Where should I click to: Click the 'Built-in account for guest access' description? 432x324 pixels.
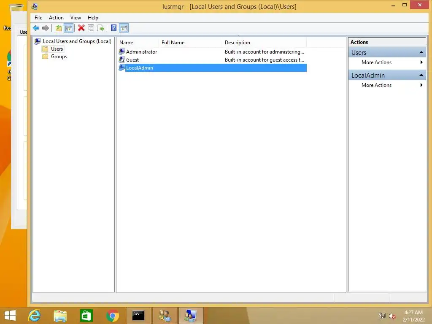tap(264, 60)
